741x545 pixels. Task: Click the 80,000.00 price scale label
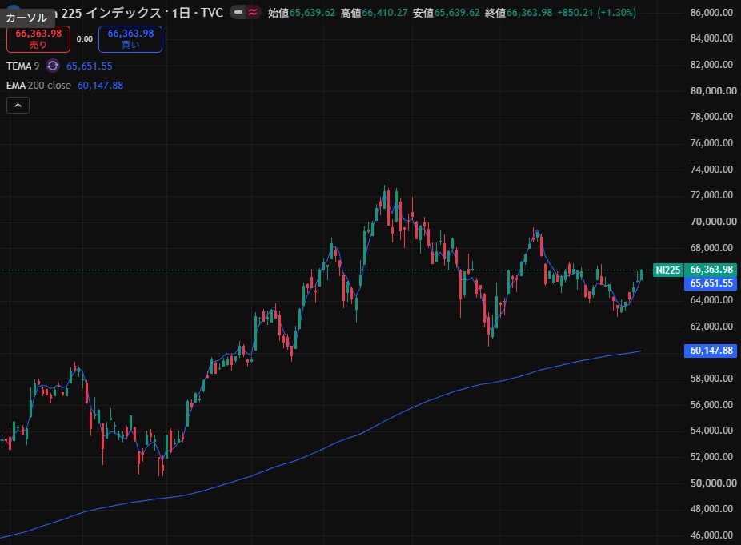[713, 90]
